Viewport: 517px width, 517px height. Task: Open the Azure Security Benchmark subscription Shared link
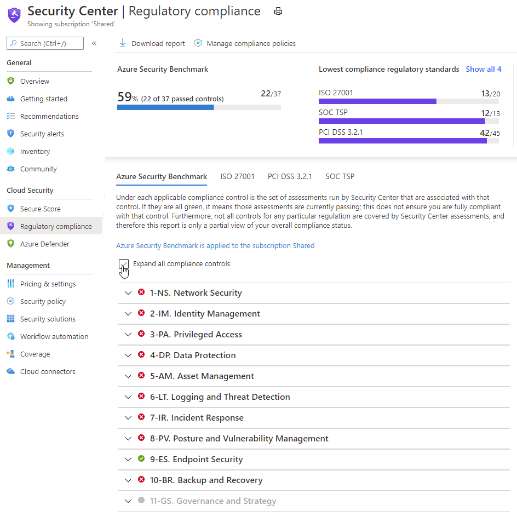click(215, 245)
